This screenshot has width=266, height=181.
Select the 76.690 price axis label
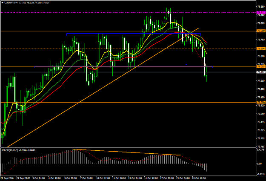click(x=261, y=114)
